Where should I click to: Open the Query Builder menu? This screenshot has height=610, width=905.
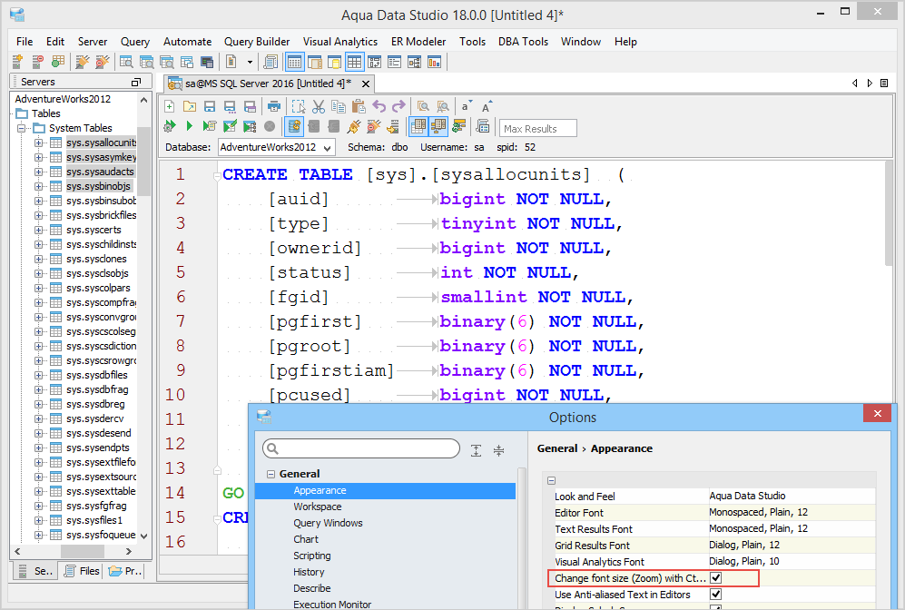tap(257, 42)
